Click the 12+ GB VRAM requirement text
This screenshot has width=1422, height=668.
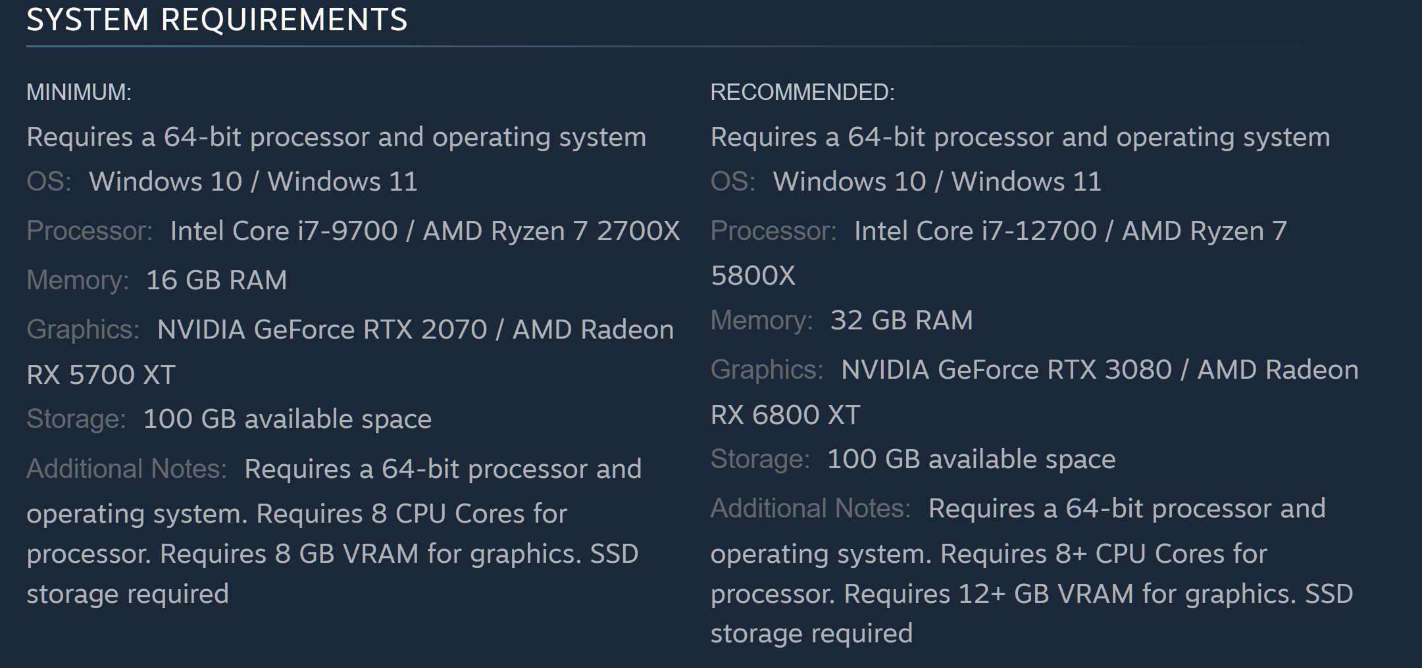(x=1046, y=594)
